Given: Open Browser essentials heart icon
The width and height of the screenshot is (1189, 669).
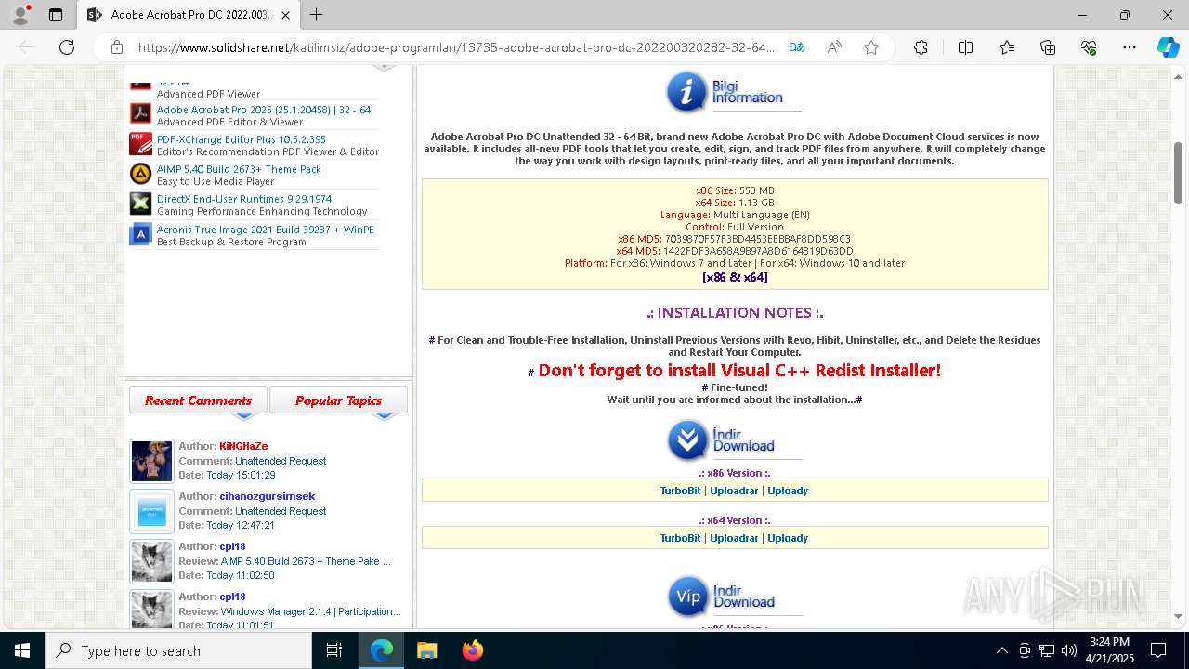Looking at the screenshot, I should (x=1089, y=47).
